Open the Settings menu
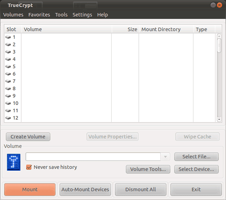226x200 pixels. tap(82, 15)
